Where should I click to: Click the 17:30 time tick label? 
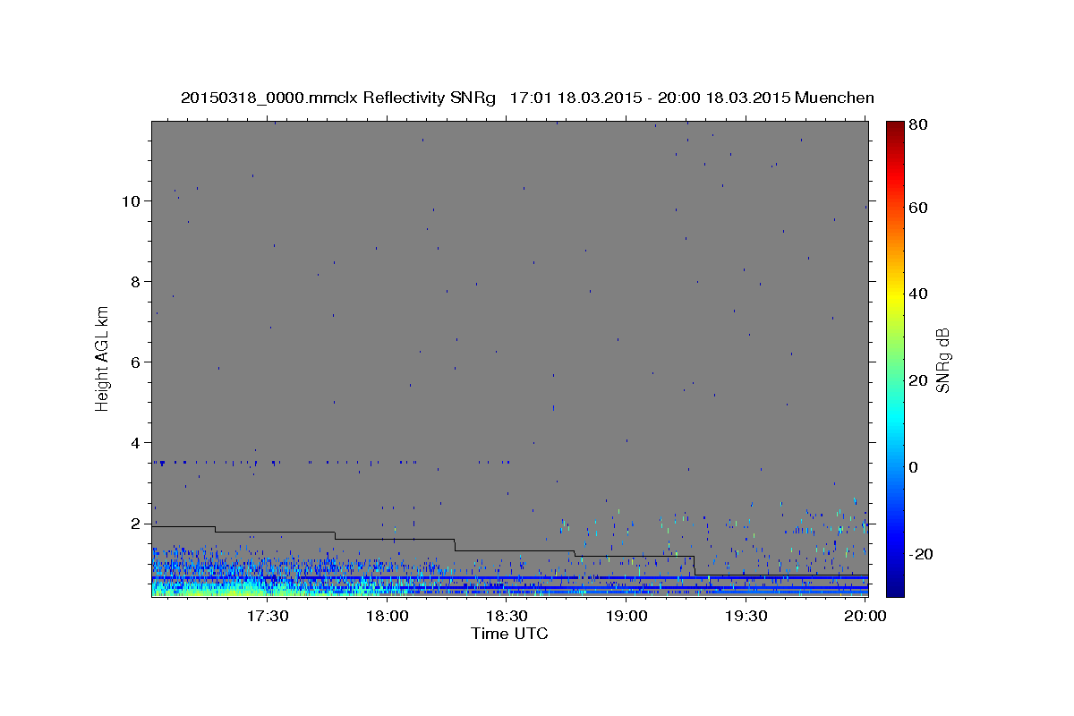[x=268, y=616]
